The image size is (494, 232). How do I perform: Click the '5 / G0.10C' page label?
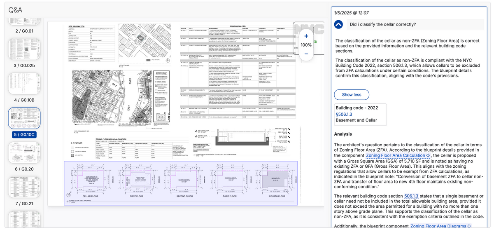click(24, 134)
